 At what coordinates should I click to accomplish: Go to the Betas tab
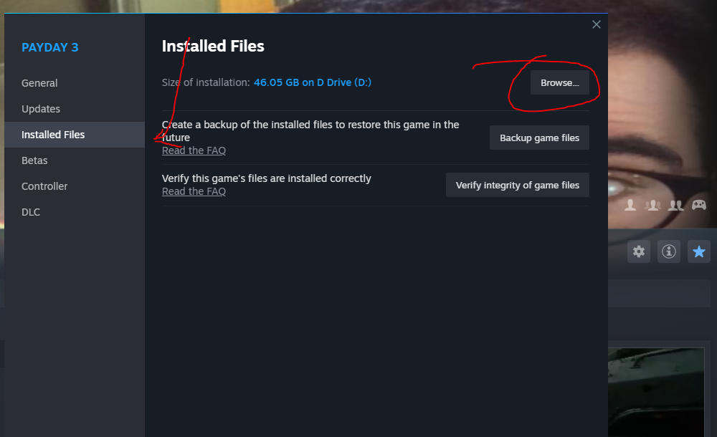[34, 160]
